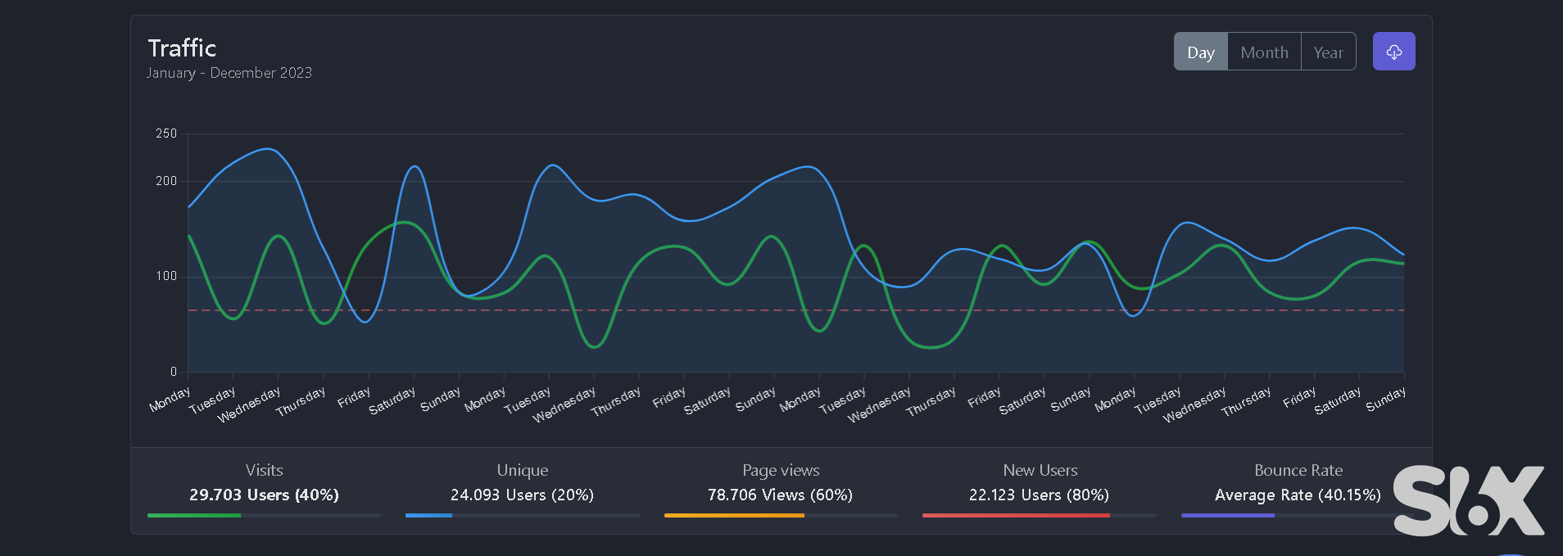1563x556 pixels.
Task: Click the 78.706 Views (60%) value
Action: click(x=780, y=495)
